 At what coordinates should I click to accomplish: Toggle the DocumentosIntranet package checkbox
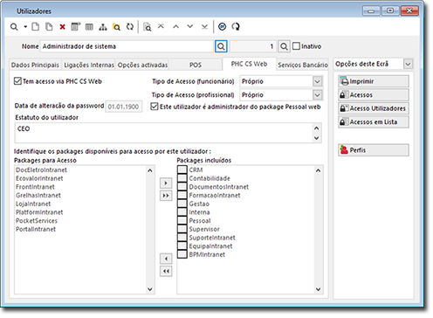(182, 187)
